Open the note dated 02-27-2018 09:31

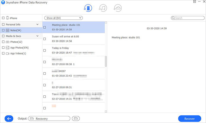coord(74,85)
